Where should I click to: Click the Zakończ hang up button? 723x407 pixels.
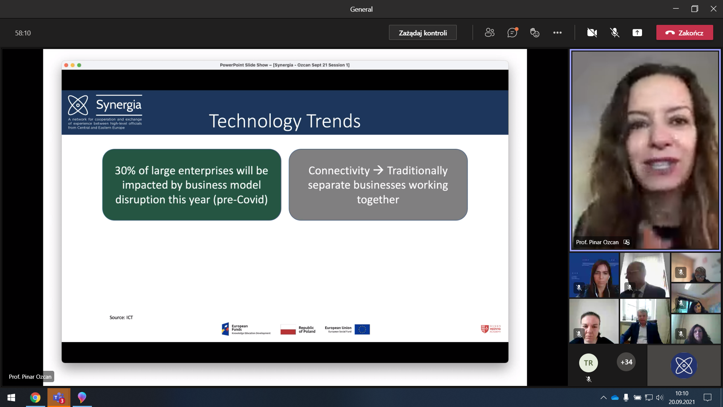[x=685, y=33]
